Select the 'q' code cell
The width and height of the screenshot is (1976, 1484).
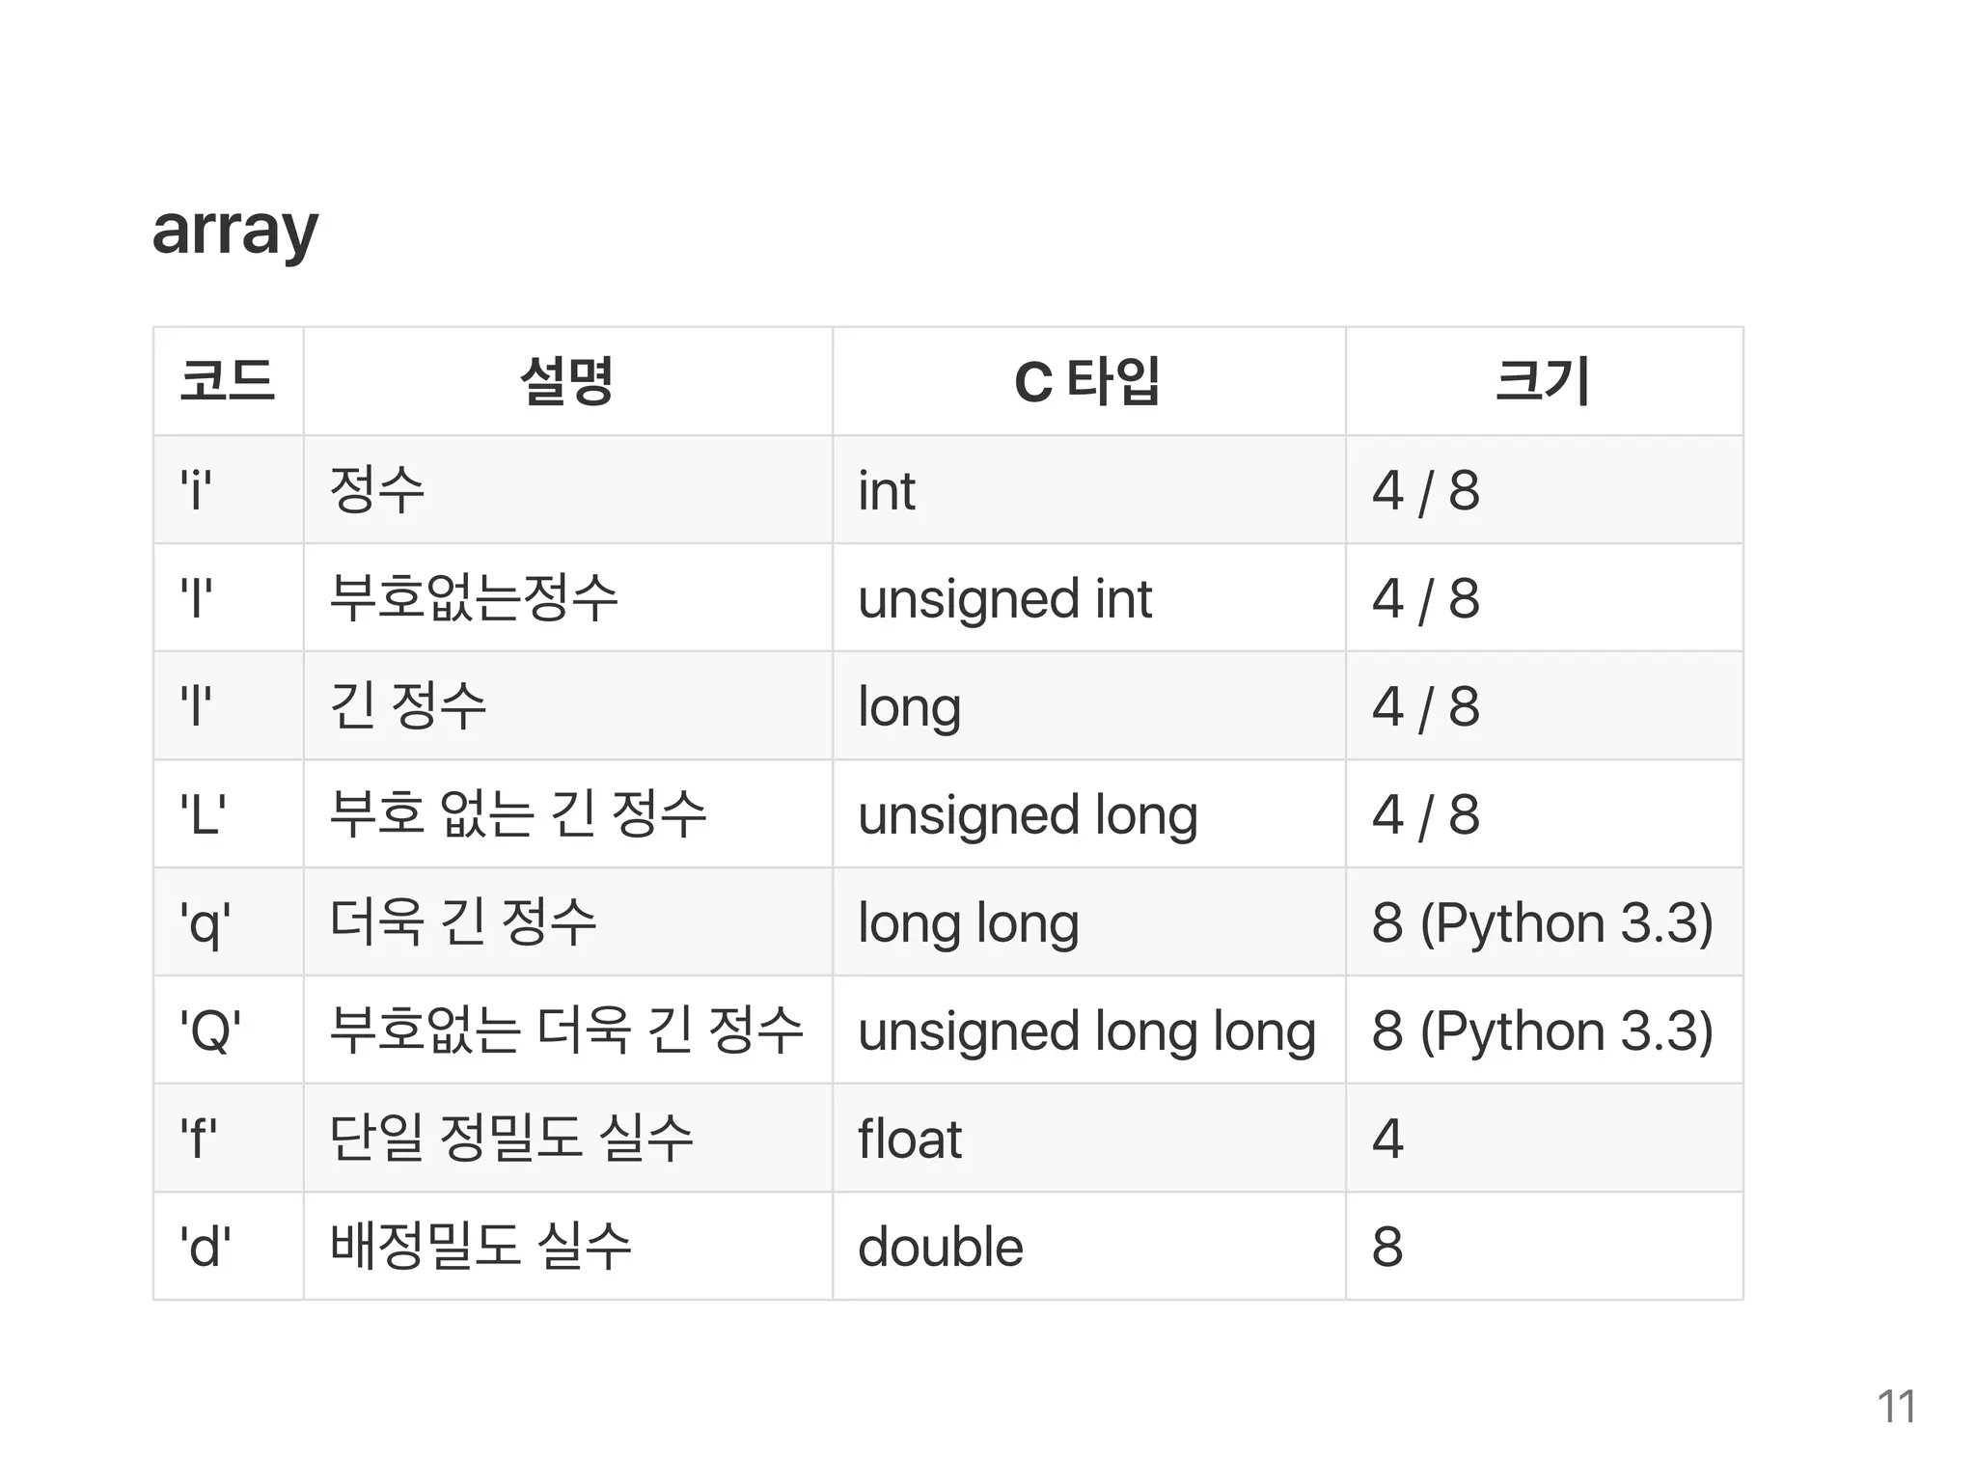(205, 923)
